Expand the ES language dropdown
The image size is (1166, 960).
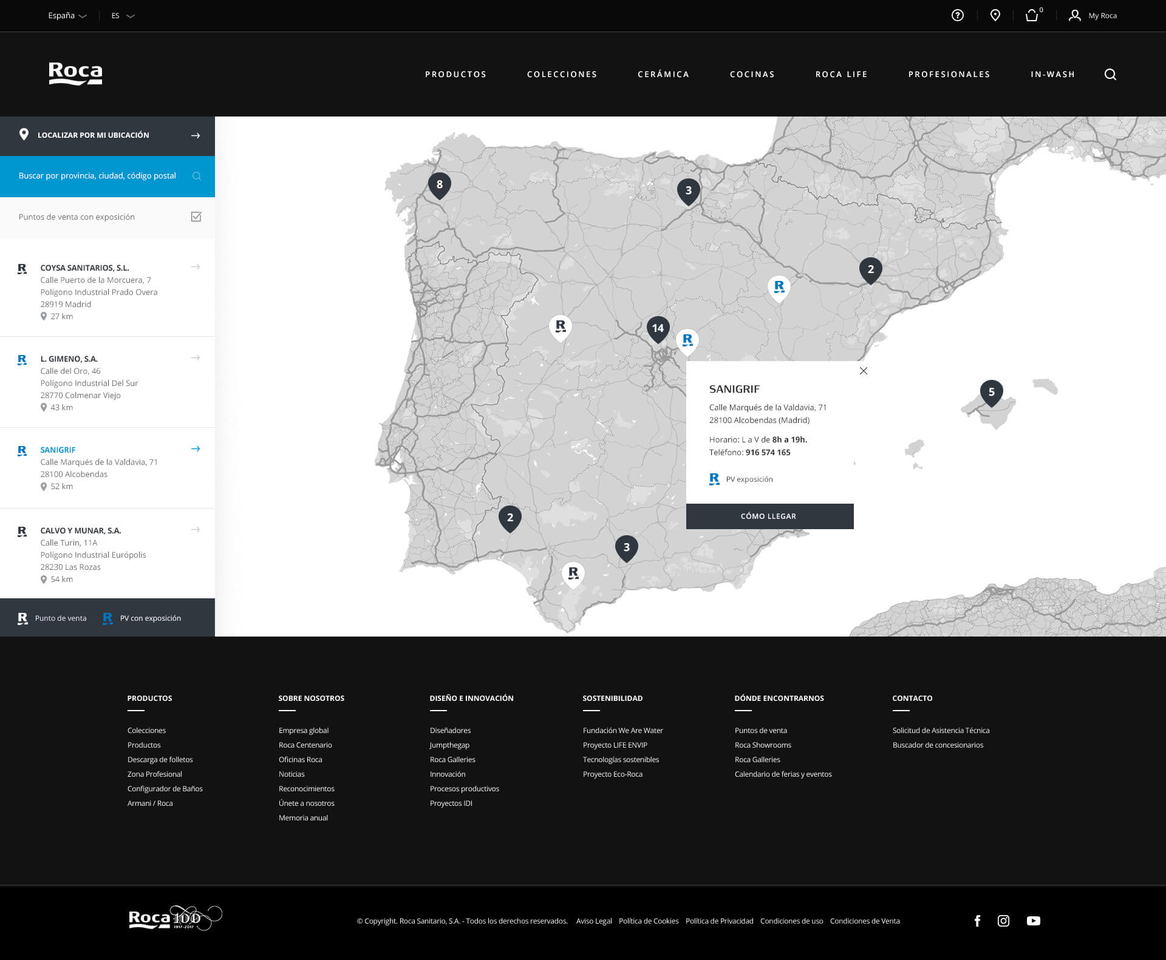click(x=123, y=16)
